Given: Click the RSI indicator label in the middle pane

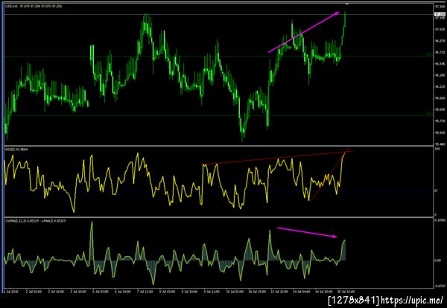Looking at the screenshot, I should [x=16, y=149].
